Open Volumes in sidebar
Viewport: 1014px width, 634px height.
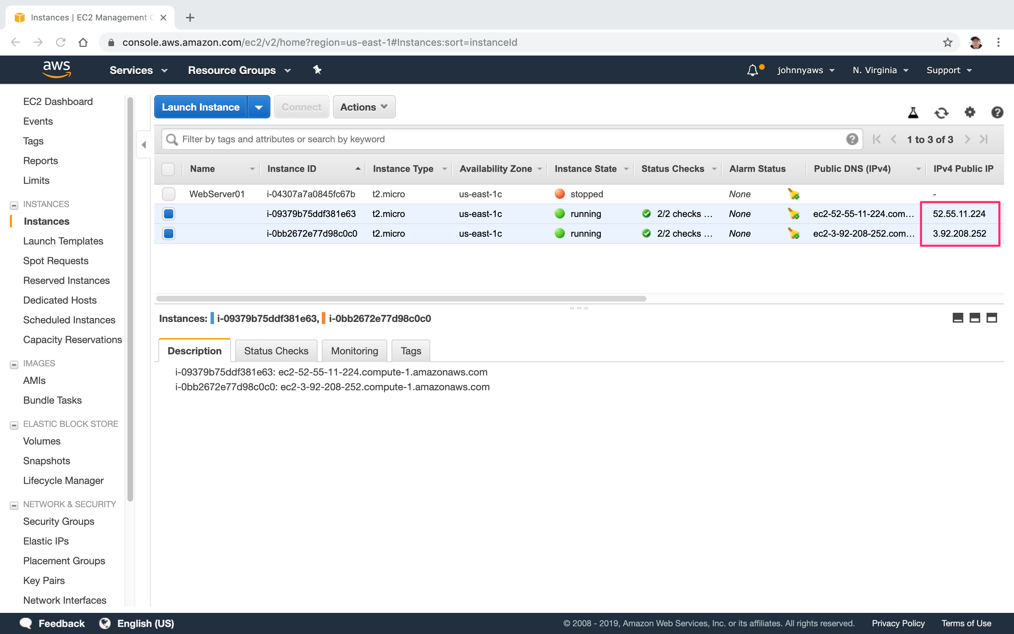pos(42,441)
